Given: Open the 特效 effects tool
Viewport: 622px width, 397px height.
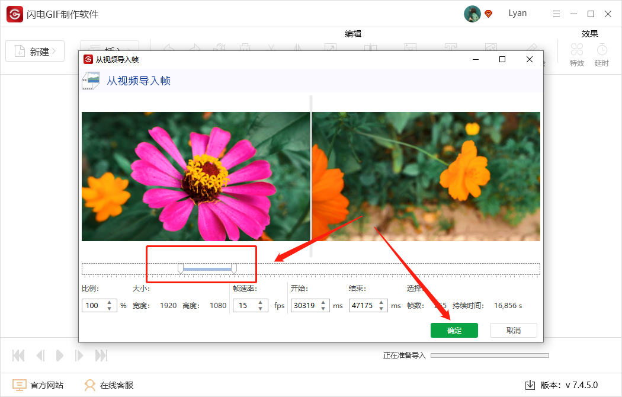Looking at the screenshot, I should [577, 55].
